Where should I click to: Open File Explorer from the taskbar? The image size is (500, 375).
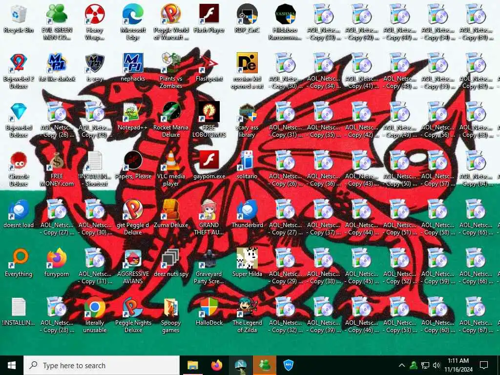[192, 365]
